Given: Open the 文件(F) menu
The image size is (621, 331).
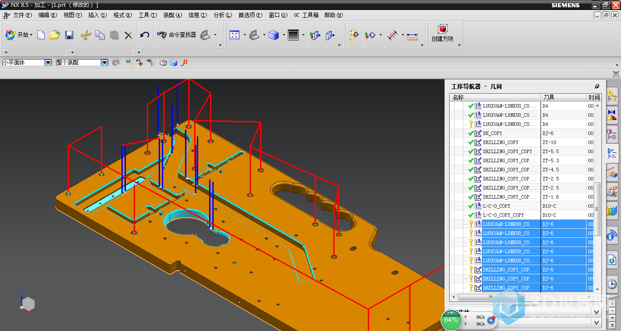Looking at the screenshot, I should (x=22, y=15).
